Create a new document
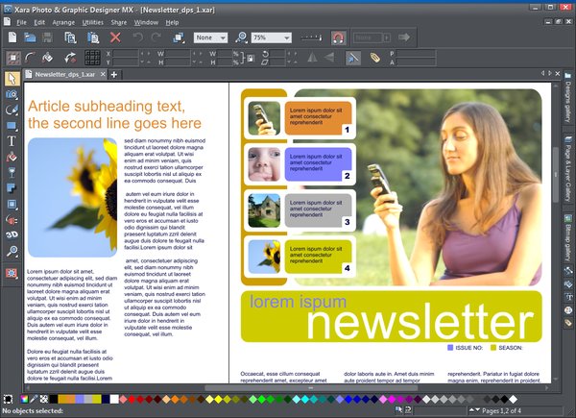 pyautogui.click(x=12, y=37)
